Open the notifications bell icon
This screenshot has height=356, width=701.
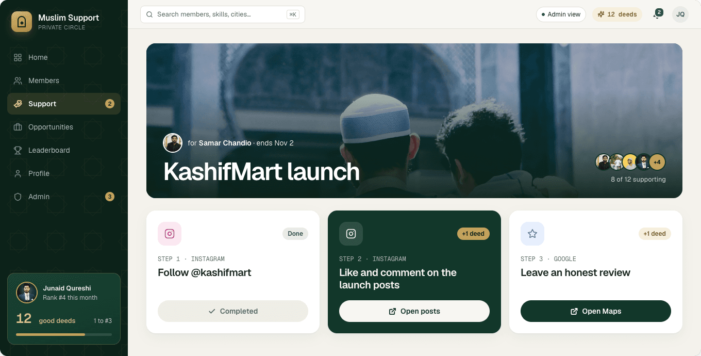[x=657, y=14]
